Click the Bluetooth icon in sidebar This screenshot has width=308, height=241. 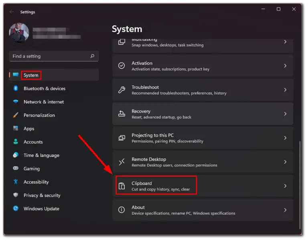pos(16,88)
